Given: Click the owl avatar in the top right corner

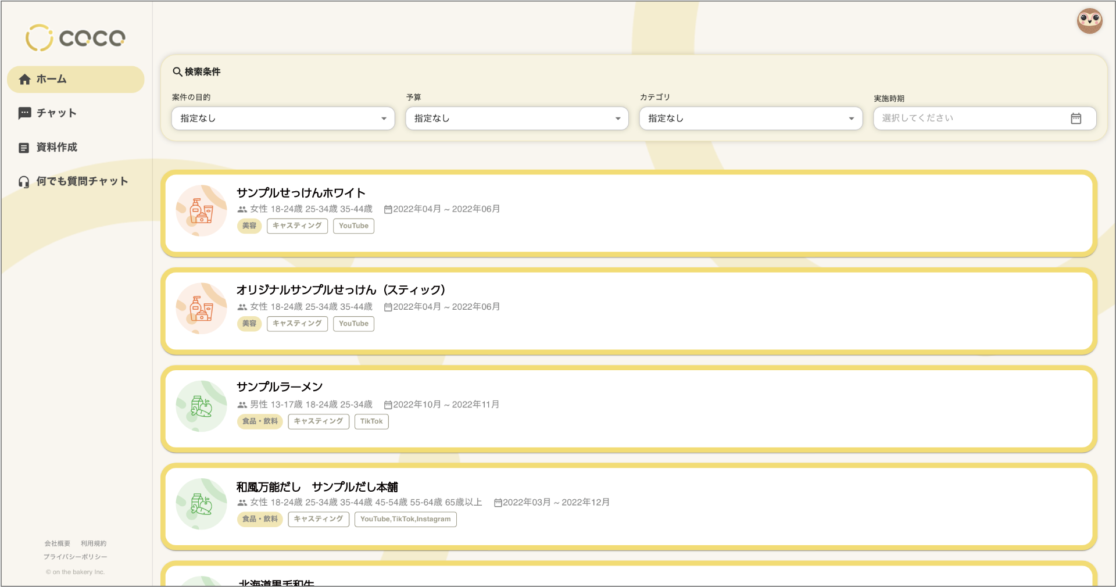Looking at the screenshot, I should [x=1090, y=21].
